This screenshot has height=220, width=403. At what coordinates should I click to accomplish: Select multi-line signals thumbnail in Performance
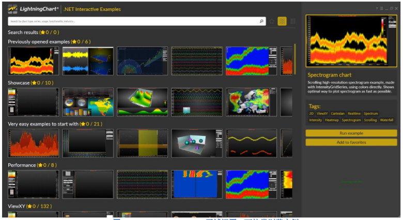click(143, 184)
